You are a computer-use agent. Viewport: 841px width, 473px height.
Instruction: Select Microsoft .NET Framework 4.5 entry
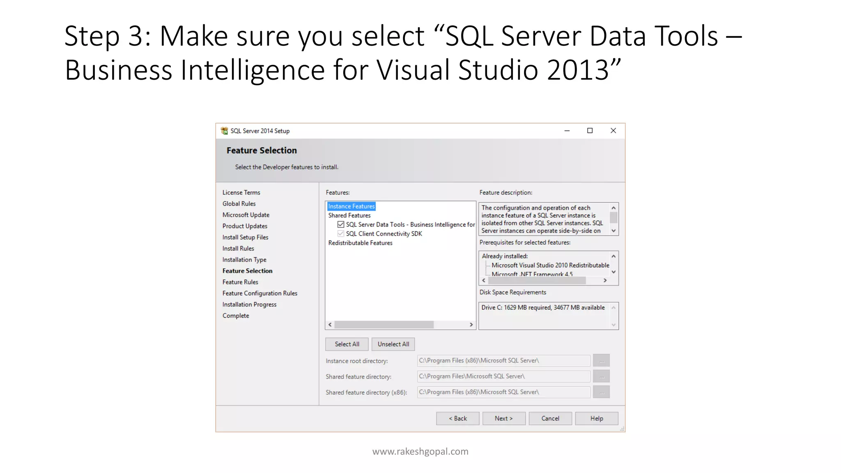pos(532,274)
